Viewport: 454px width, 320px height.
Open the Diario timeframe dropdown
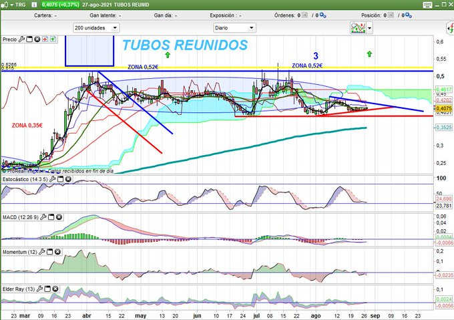click(234, 28)
